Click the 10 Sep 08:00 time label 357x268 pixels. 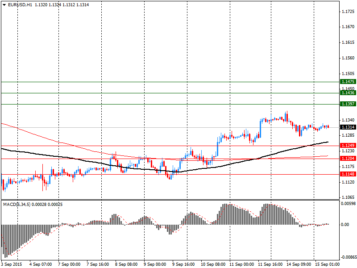point(213,264)
